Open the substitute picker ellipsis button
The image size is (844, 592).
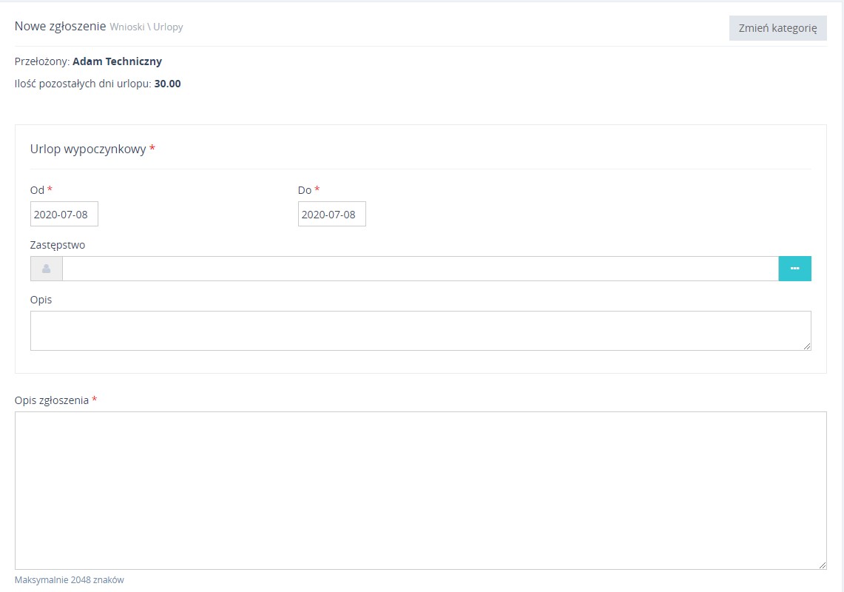point(794,269)
